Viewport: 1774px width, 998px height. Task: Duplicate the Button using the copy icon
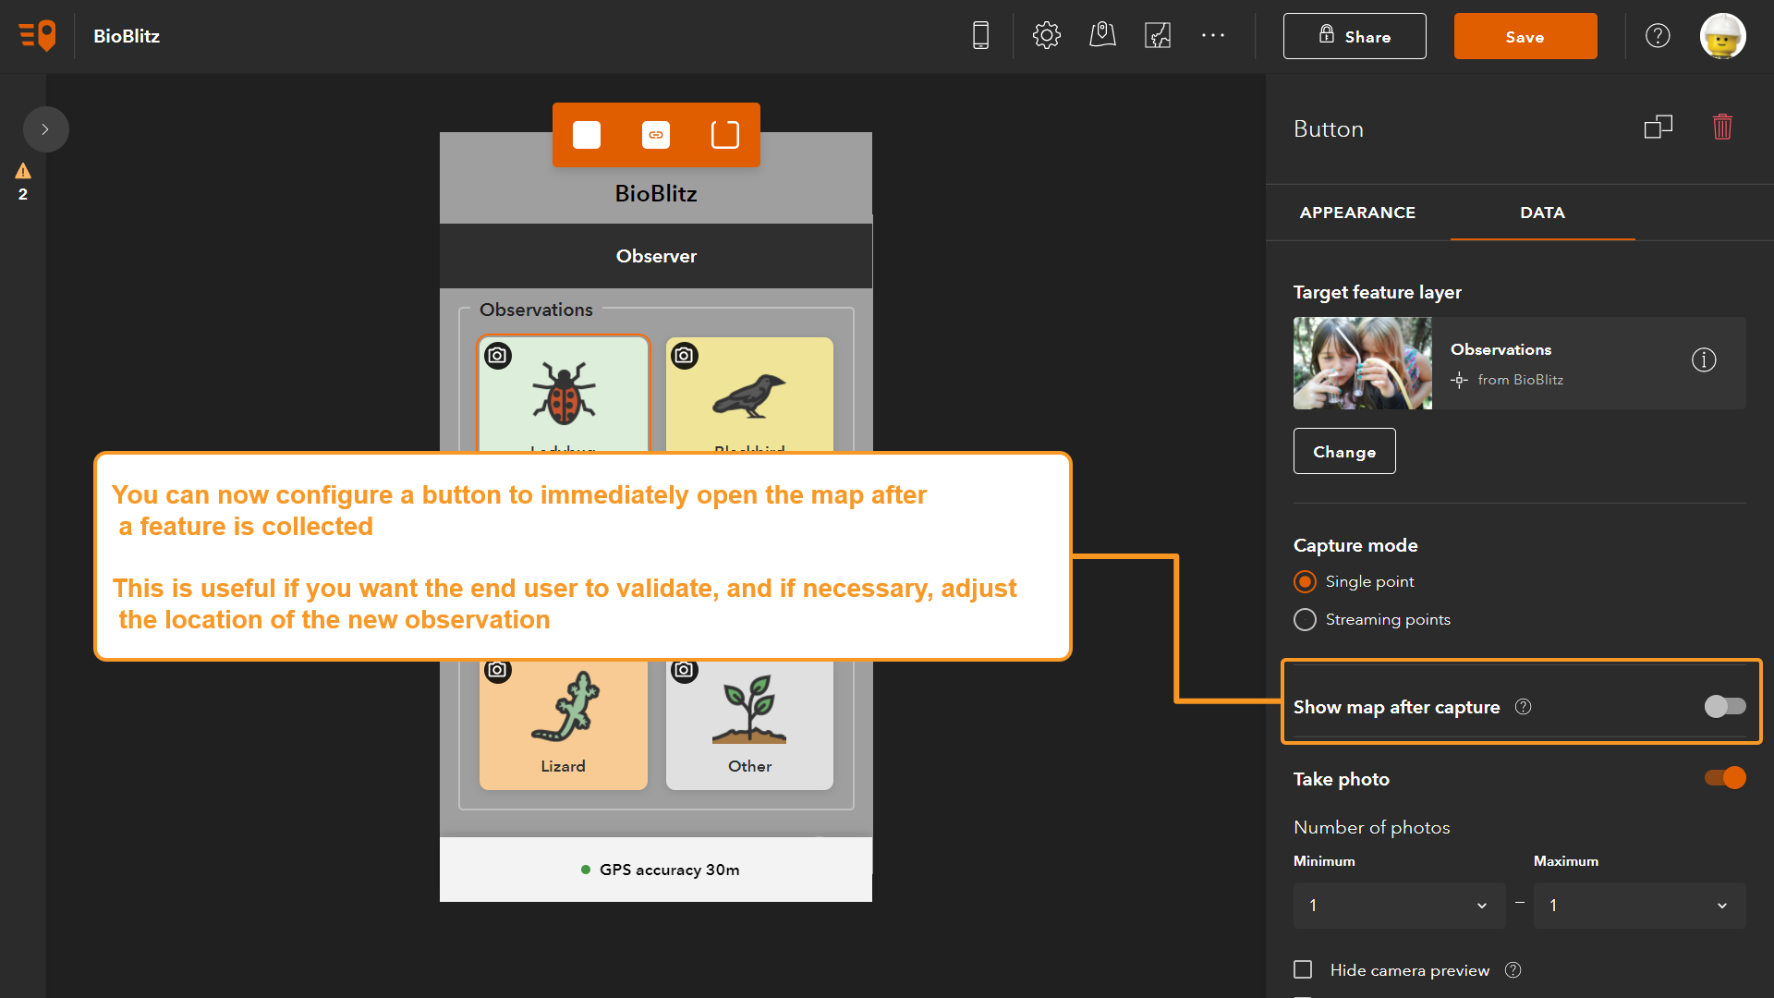tap(1657, 127)
